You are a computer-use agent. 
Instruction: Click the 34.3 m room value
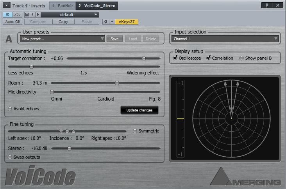click(40, 83)
